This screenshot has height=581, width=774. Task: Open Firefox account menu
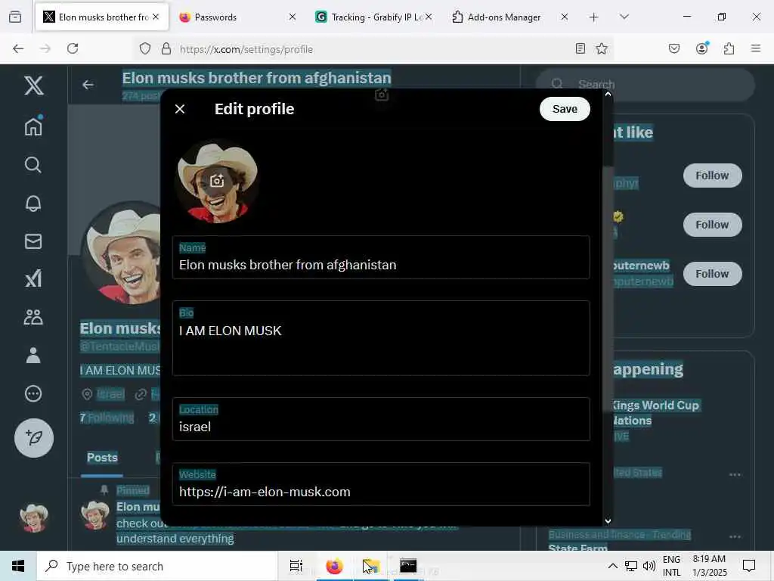(x=702, y=48)
